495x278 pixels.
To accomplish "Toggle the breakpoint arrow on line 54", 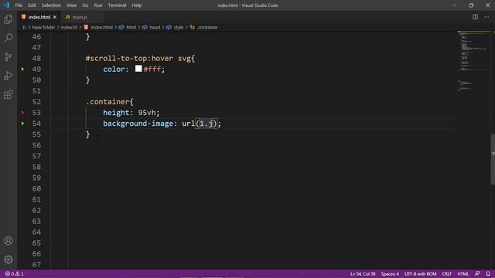I will click(22, 124).
